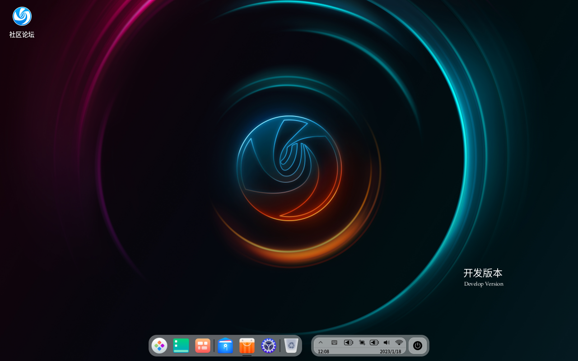
Task: Select the screen capture icon in the tray
Action: click(x=361, y=342)
